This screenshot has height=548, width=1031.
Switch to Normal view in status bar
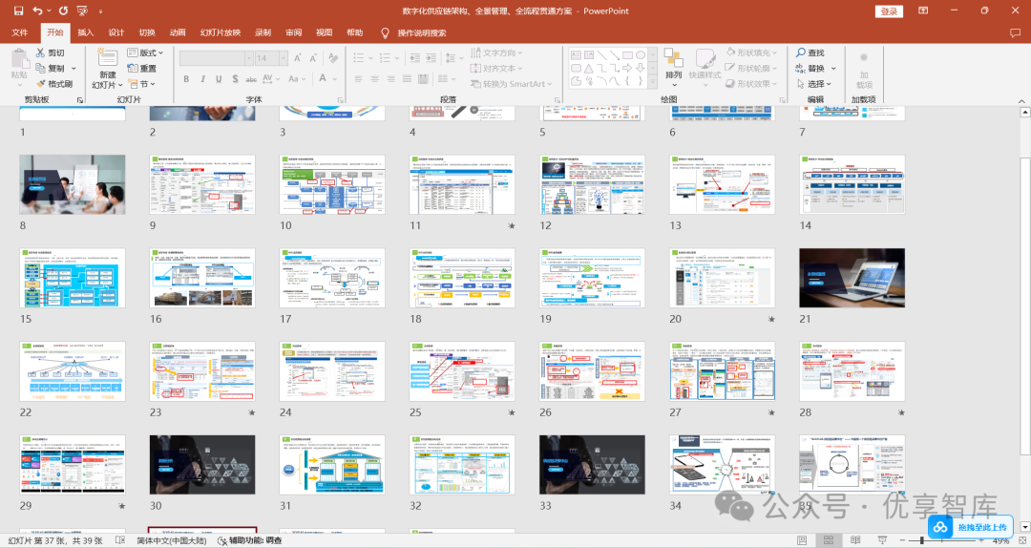802,540
